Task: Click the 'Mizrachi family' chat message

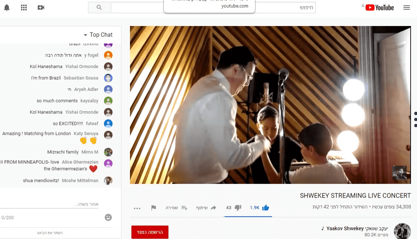Action: [63, 152]
